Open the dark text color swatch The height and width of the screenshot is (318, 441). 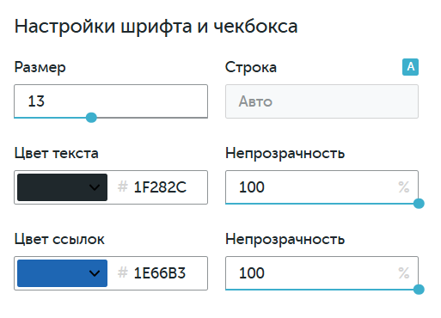coord(62,187)
